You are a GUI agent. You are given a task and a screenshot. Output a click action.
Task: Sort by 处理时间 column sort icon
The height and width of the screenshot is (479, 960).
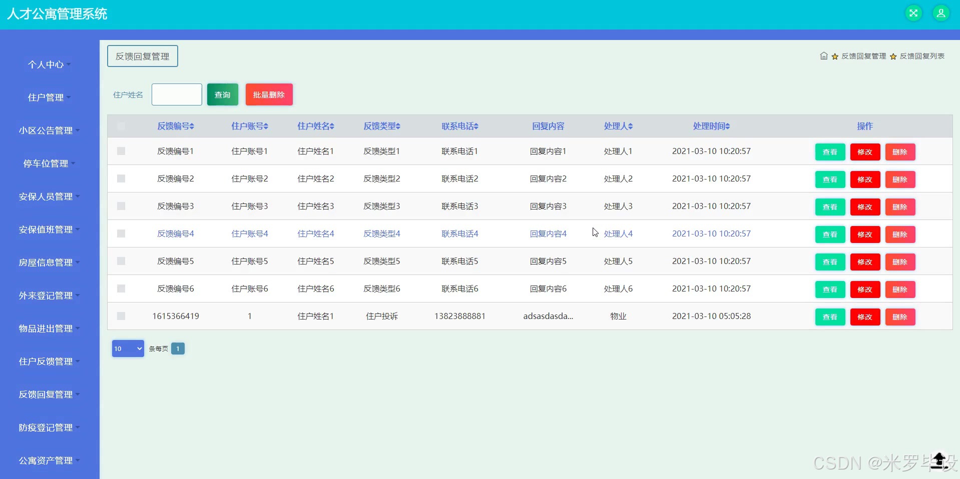[x=728, y=126]
